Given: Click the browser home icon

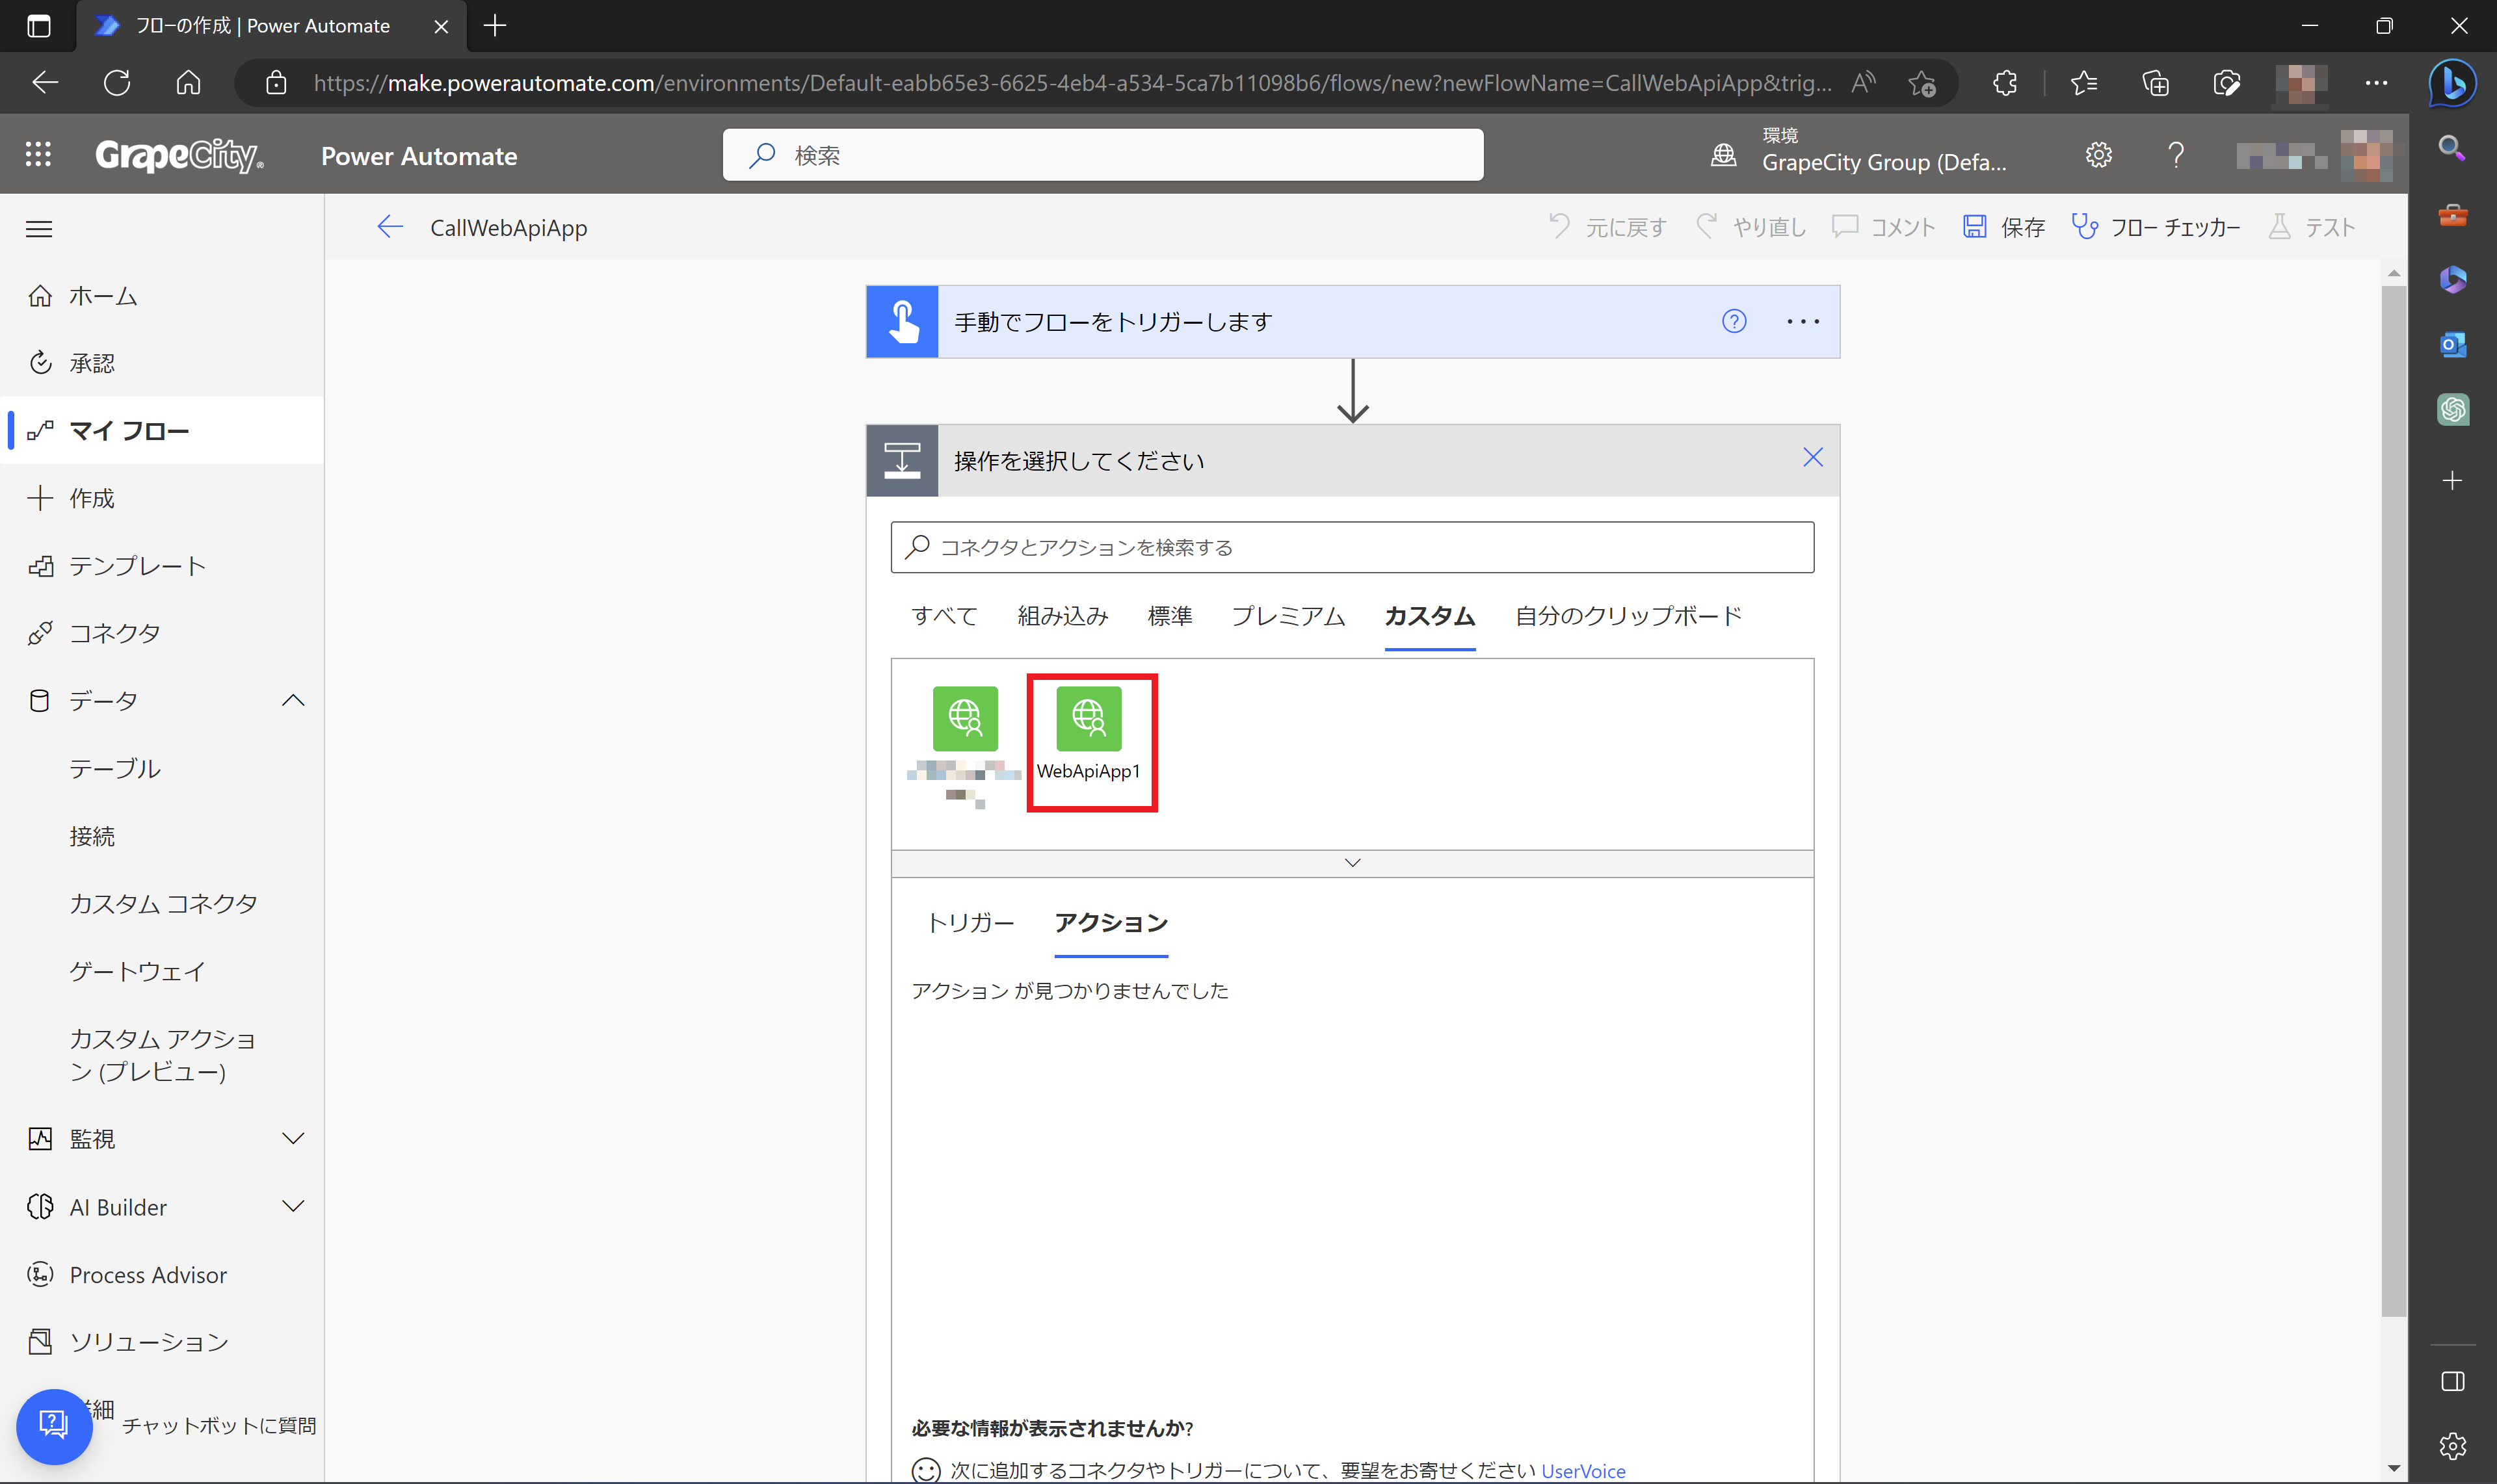Looking at the screenshot, I should point(188,82).
